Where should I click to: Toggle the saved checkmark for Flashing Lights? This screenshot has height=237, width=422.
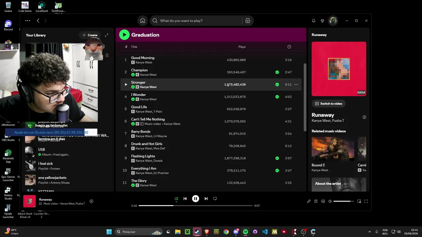point(277,158)
